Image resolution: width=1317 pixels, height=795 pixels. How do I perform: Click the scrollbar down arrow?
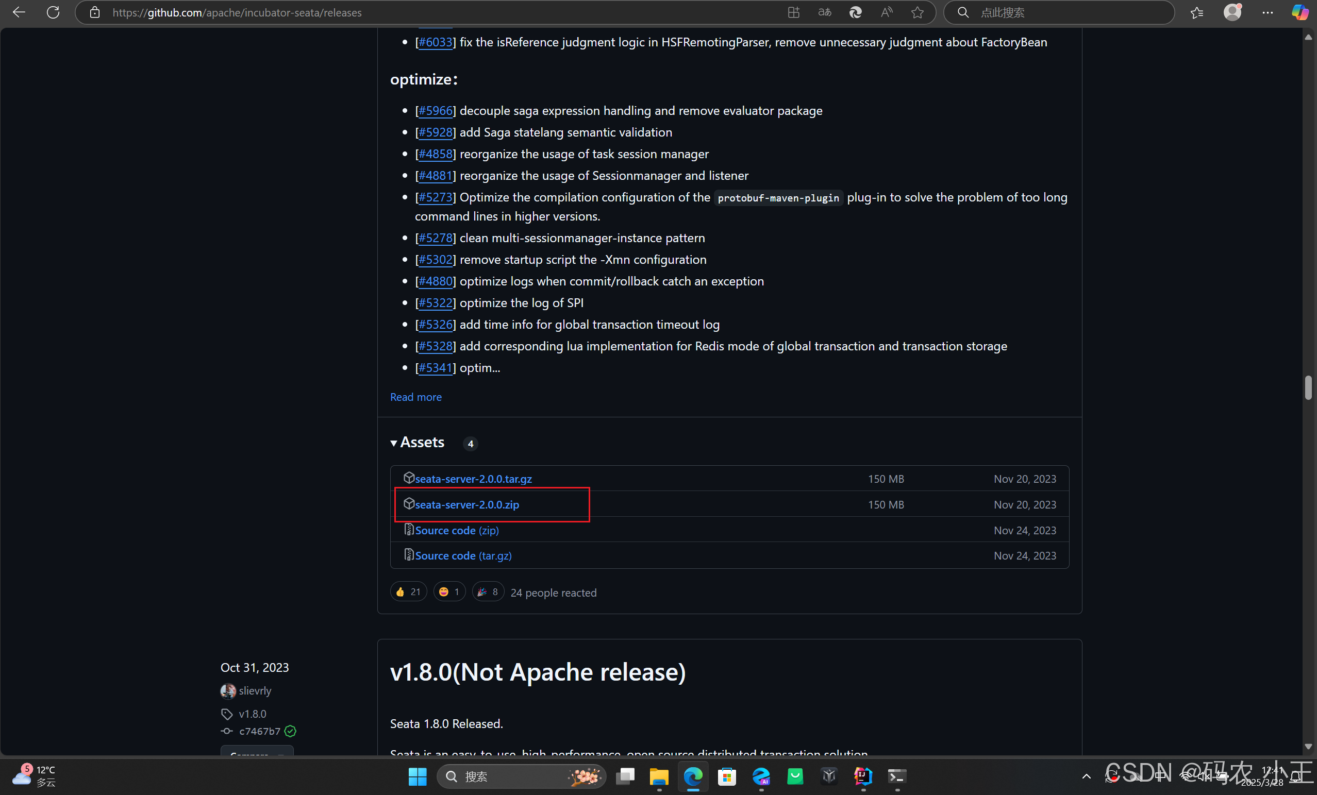point(1307,747)
